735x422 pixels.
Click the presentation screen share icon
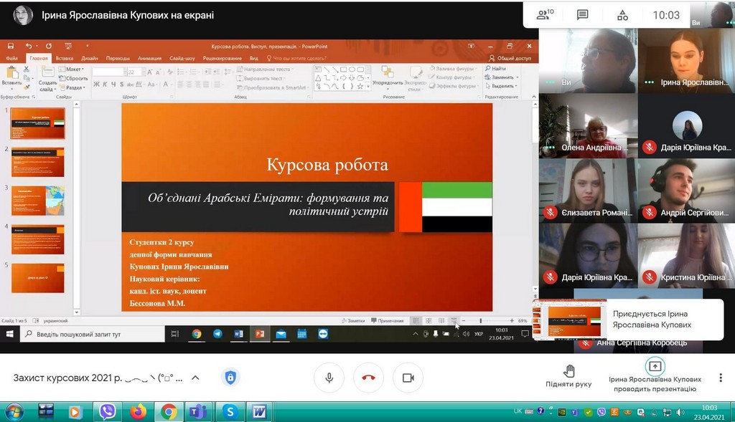tap(654, 366)
